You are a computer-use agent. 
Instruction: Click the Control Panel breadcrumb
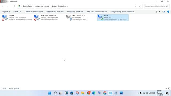coord(27,6)
